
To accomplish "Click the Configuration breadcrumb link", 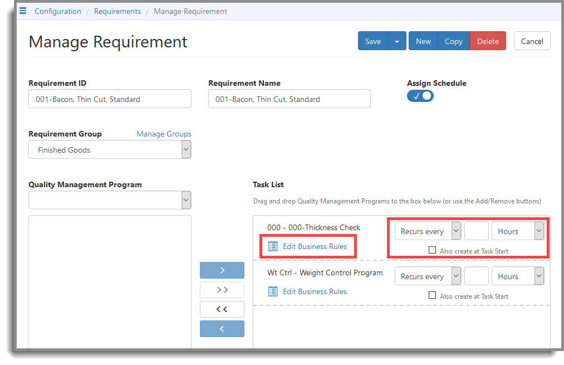I will pos(58,11).
